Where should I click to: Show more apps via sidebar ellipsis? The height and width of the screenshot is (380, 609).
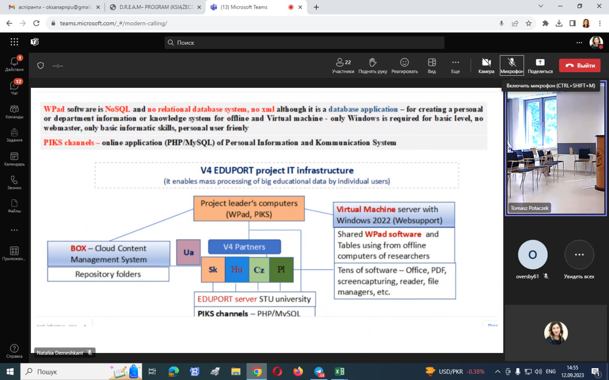click(14, 230)
